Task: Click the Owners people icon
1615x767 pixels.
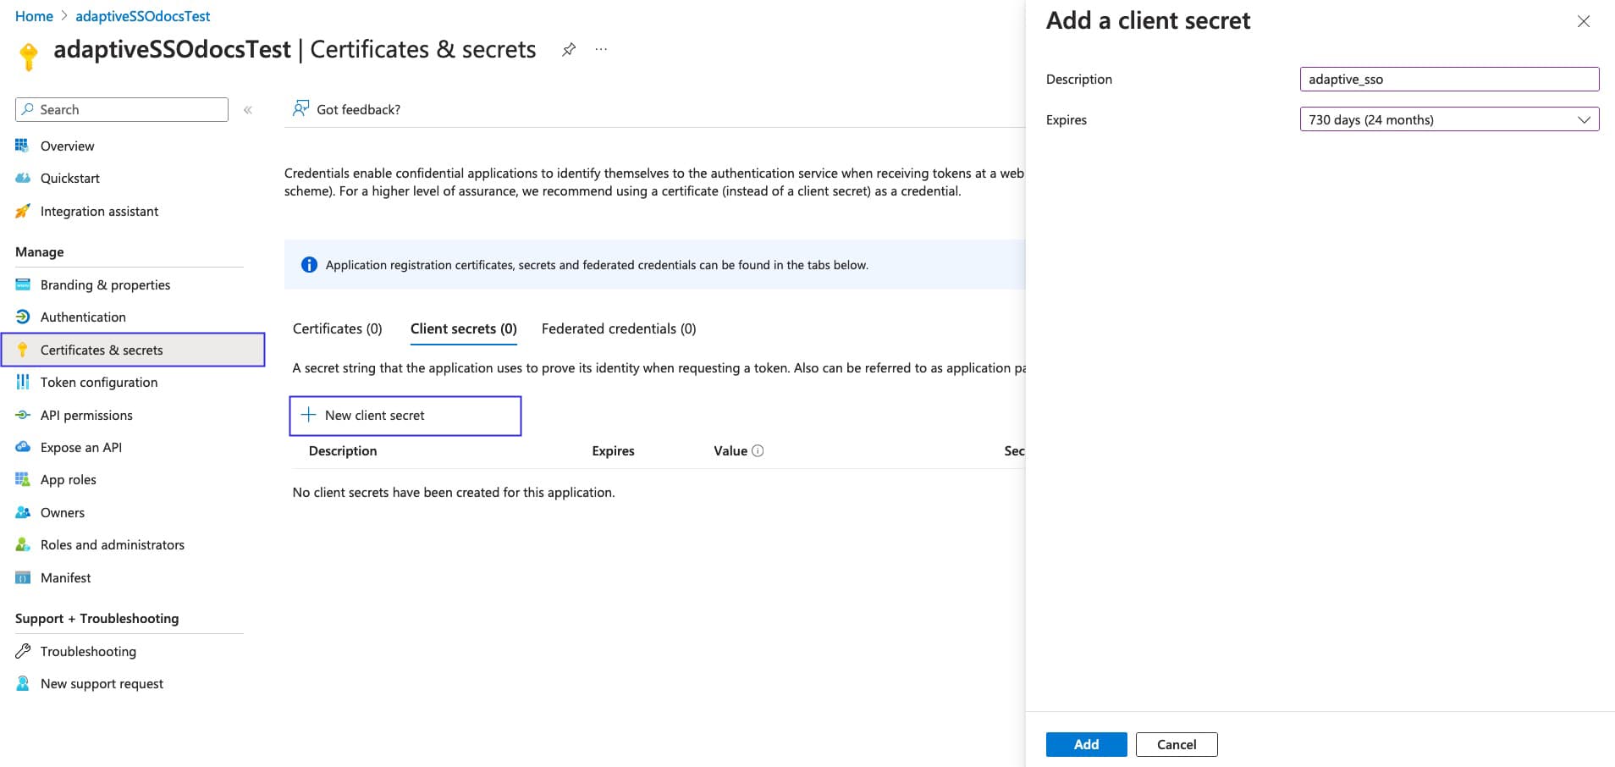Action: click(23, 512)
